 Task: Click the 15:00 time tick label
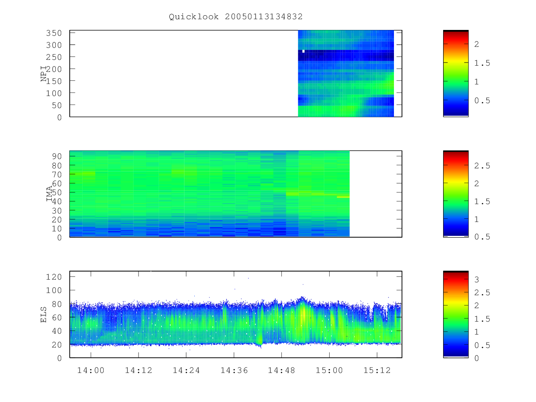pos(329,370)
